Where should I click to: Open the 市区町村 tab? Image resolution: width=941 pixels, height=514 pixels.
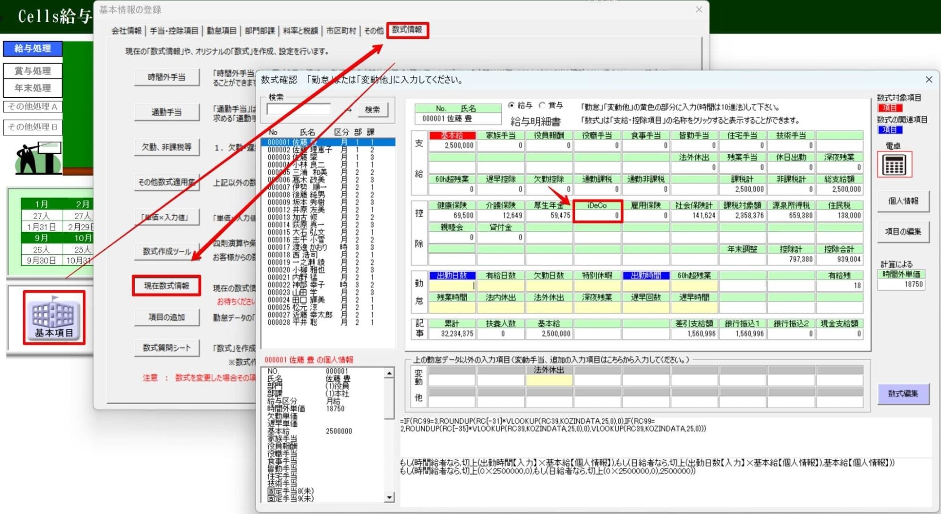coord(341,31)
